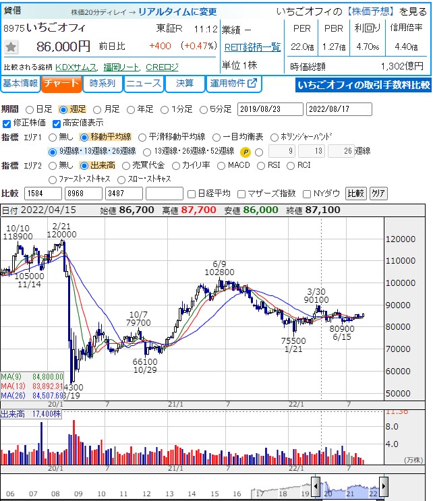Click the yellow P custom period icon
This screenshot has width=433, height=501.
pyautogui.click(x=246, y=151)
